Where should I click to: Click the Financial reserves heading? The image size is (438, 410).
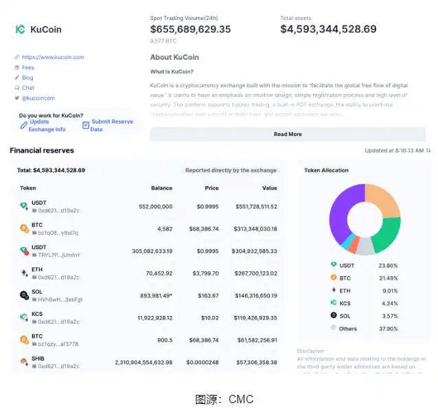[42, 150]
